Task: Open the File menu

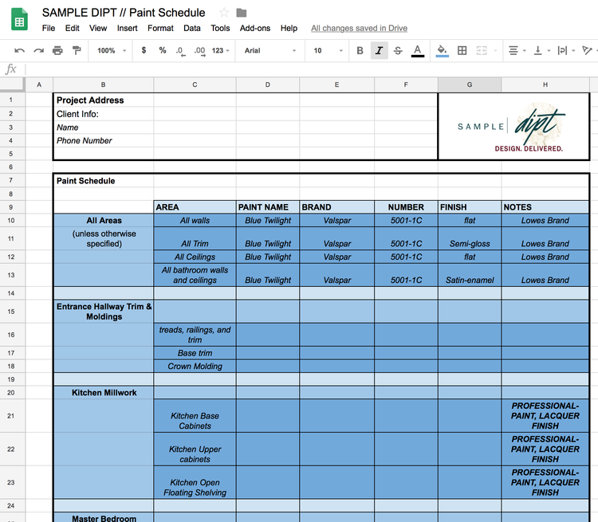Action: tap(49, 28)
